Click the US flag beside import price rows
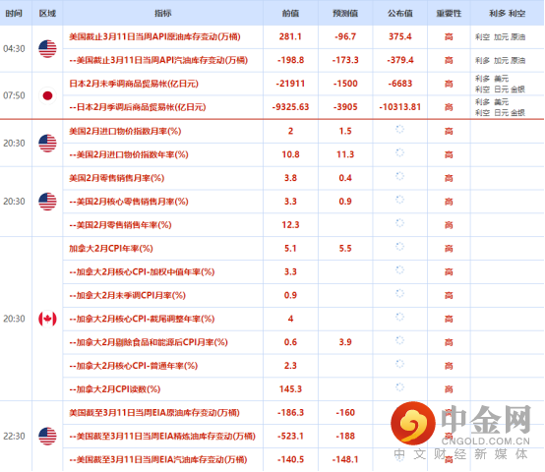This screenshot has height=472, width=545. [x=47, y=144]
